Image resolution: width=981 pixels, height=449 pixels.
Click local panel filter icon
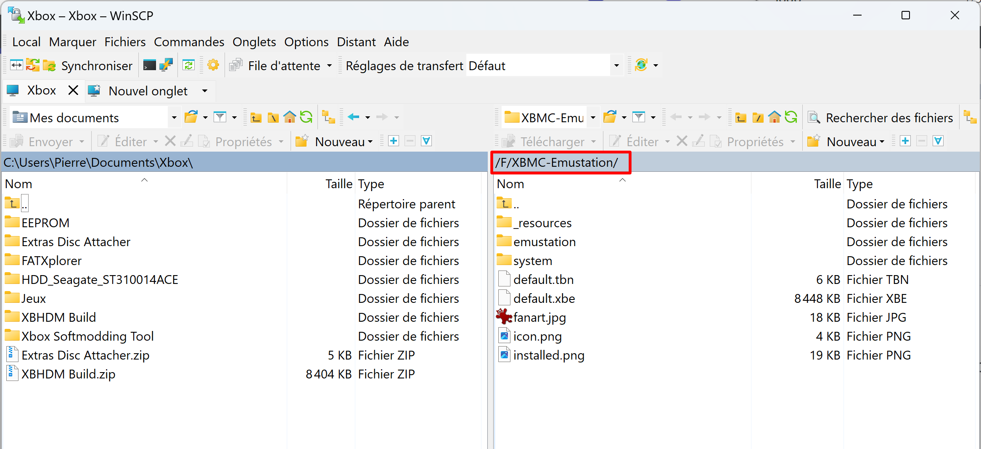click(x=220, y=117)
